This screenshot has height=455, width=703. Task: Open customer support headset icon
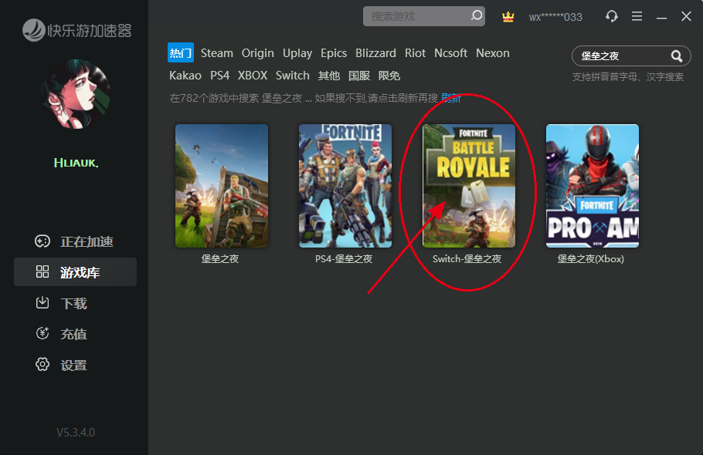coord(612,16)
